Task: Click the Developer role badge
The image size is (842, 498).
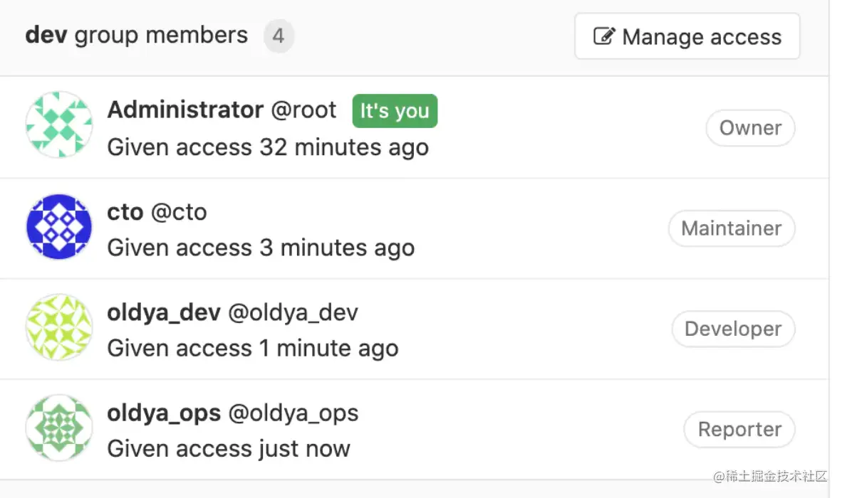Action: (733, 329)
